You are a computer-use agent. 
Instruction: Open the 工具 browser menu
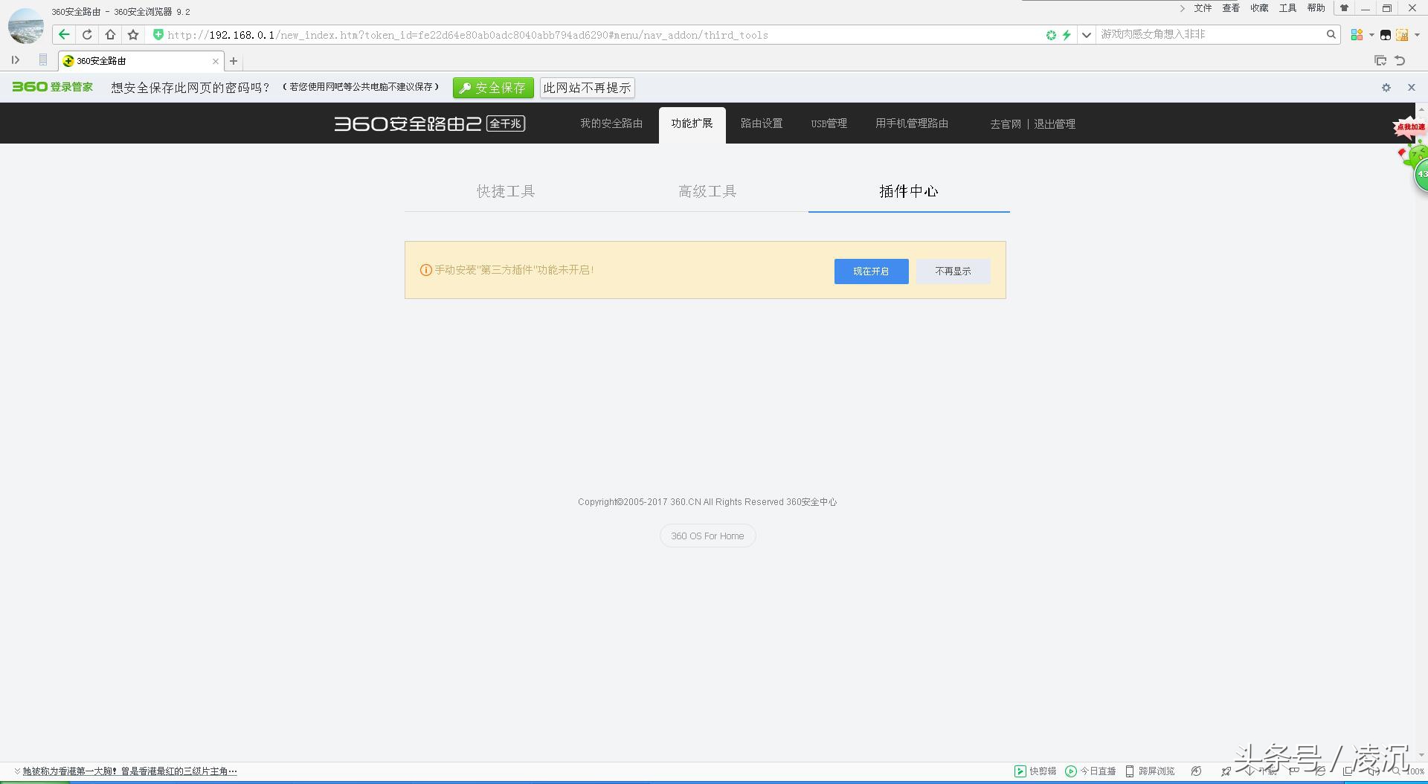click(x=1287, y=8)
